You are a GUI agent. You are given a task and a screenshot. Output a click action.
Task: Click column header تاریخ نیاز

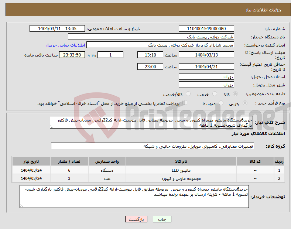click(x=31, y=161)
